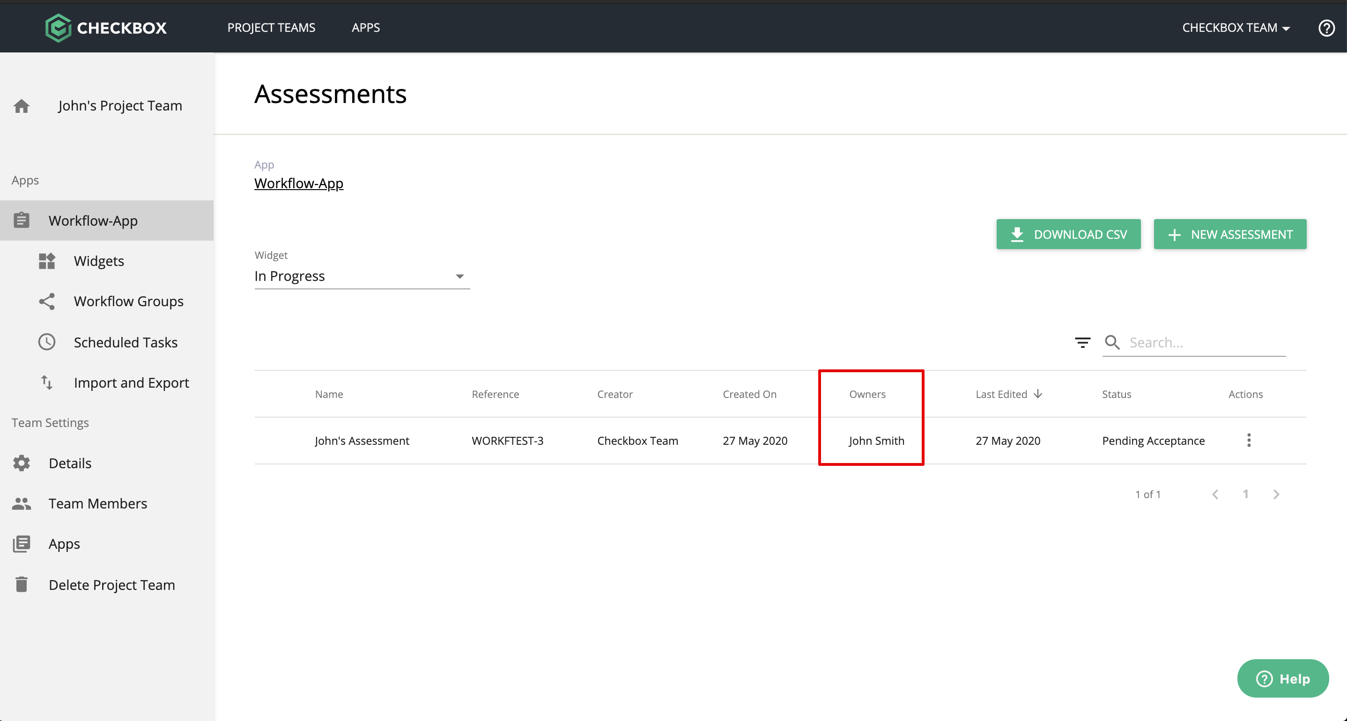Follow the Workflow-App link
Viewport: 1347px width, 721px height.
(x=298, y=183)
